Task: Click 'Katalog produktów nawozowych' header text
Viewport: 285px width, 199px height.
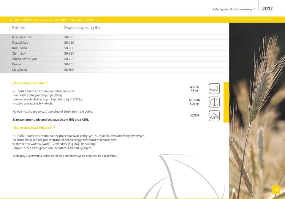Action: tap(234, 9)
